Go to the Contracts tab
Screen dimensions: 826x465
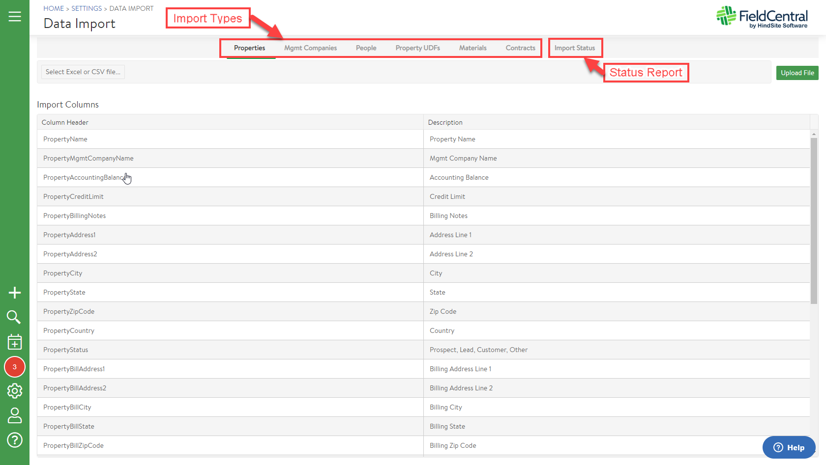pos(520,48)
